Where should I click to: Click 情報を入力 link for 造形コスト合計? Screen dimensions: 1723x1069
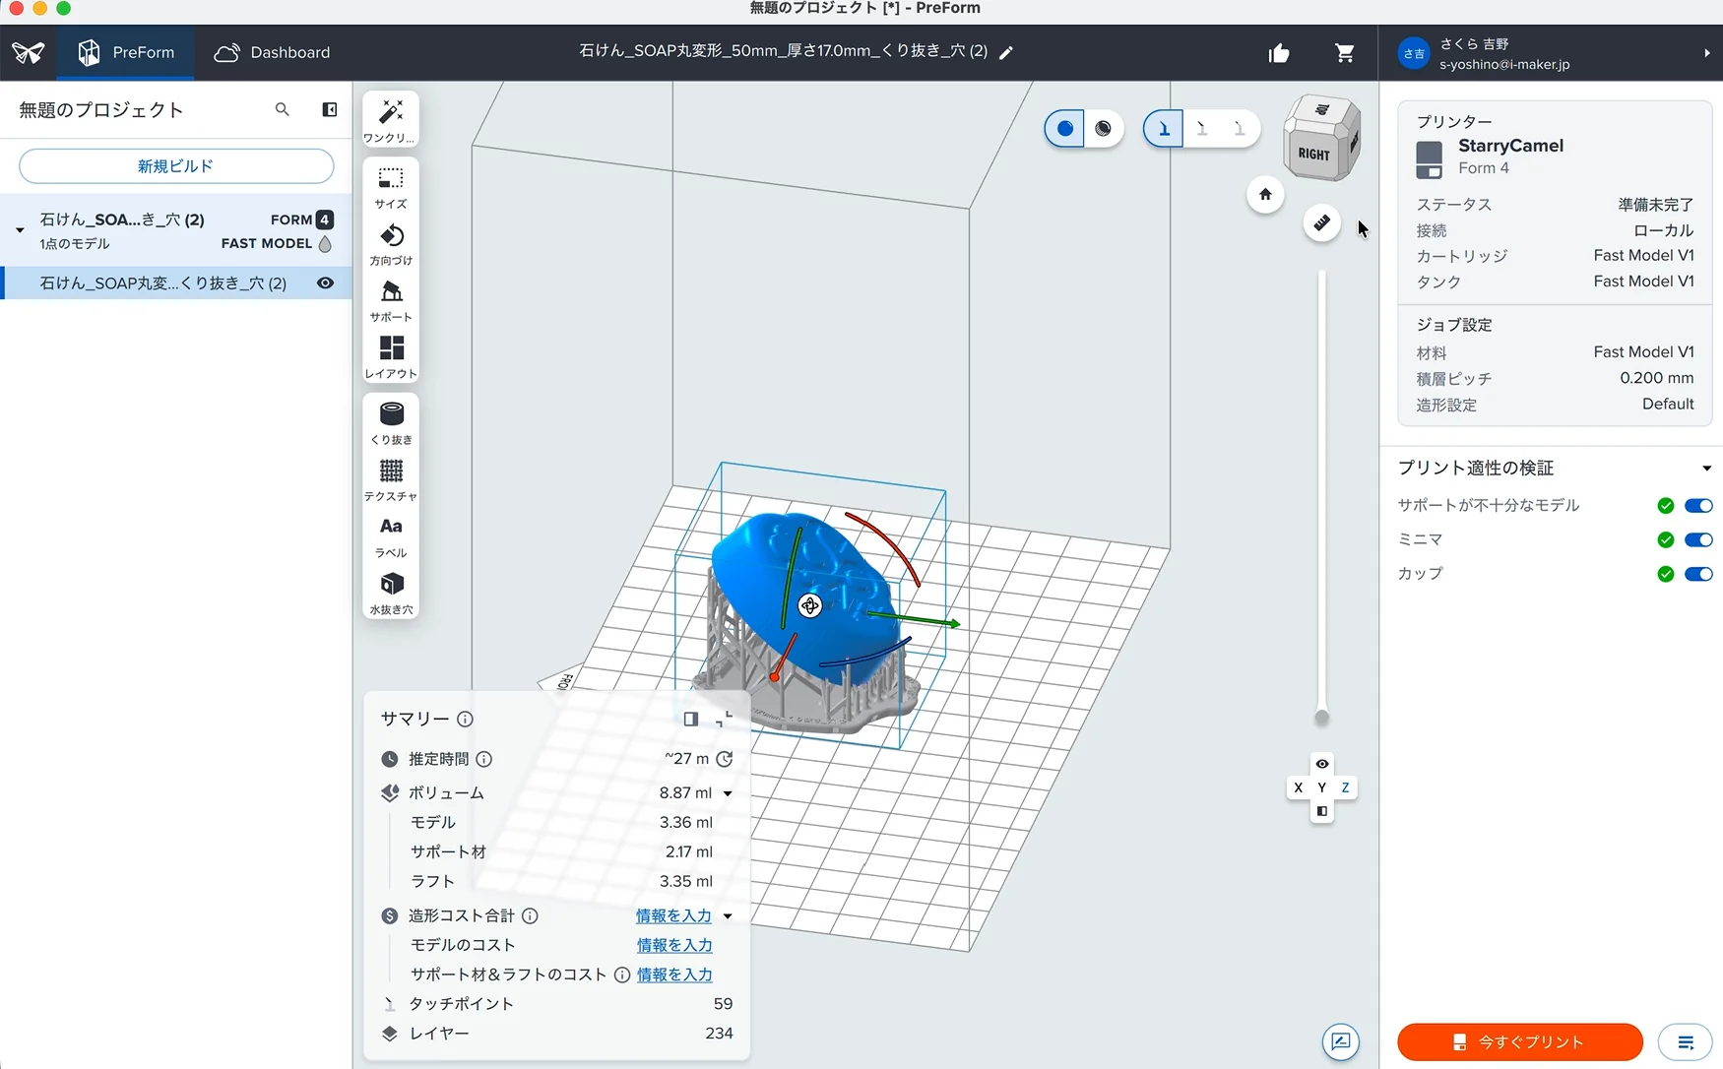pyautogui.click(x=673, y=916)
